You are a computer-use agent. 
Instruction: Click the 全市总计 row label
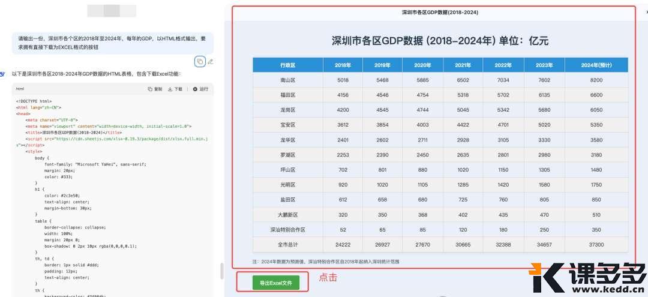287,245
